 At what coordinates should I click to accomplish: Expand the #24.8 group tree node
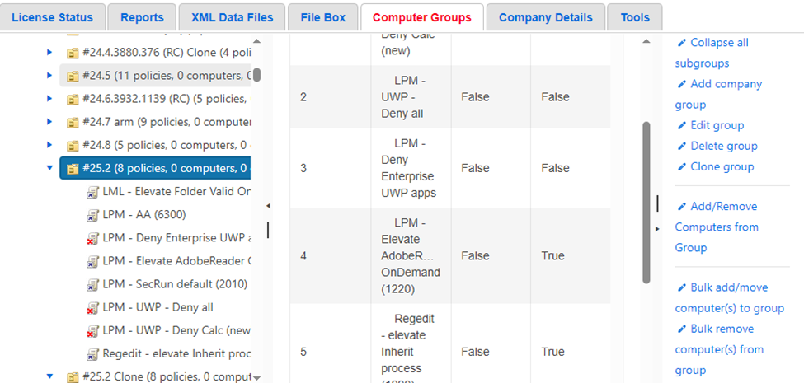click(x=49, y=146)
